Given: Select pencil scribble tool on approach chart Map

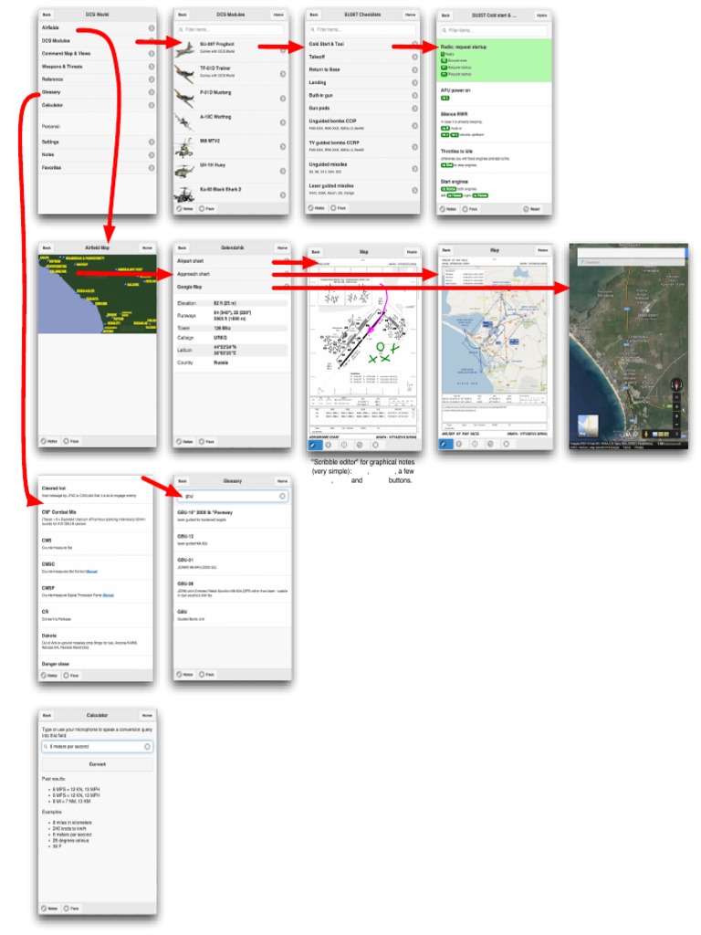Looking at the screenshot, I should click(445, 445).
